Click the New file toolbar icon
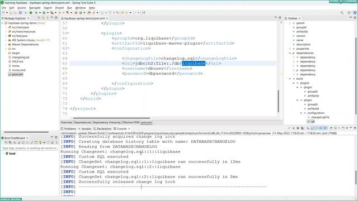Viewport: 358px width, 201px height. pyautogui.click(x=3, y=13)
